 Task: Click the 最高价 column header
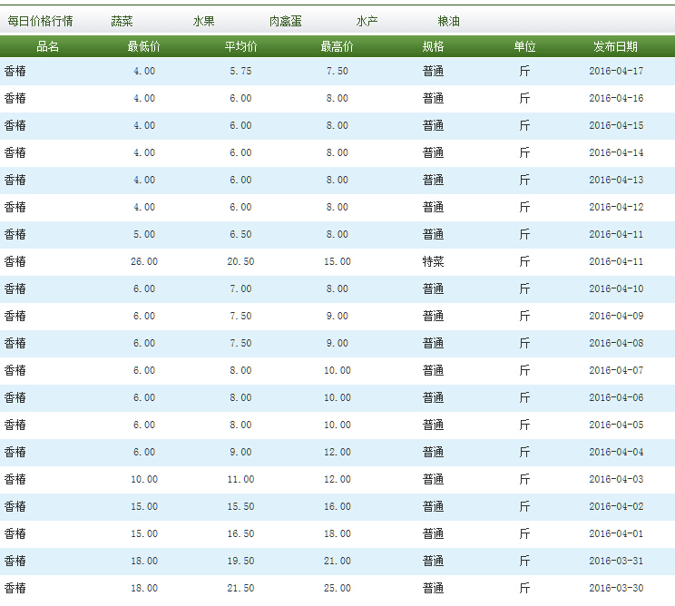[337, 46]
